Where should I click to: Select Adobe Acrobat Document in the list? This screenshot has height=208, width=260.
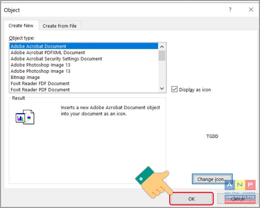tap(84, 46)
